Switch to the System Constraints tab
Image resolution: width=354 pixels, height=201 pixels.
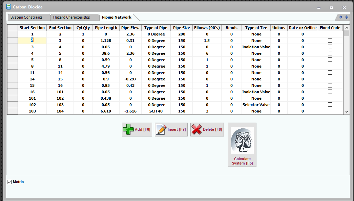pyautogui.click(x=26, y=17)
